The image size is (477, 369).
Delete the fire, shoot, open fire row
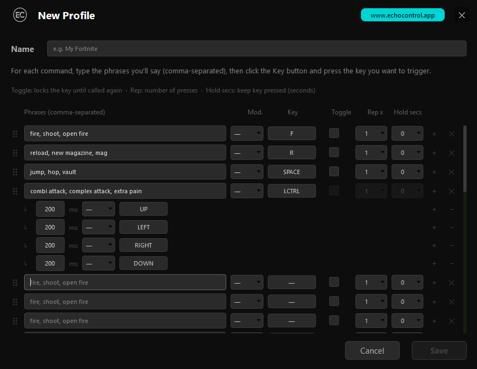click(x=451, y=134)
